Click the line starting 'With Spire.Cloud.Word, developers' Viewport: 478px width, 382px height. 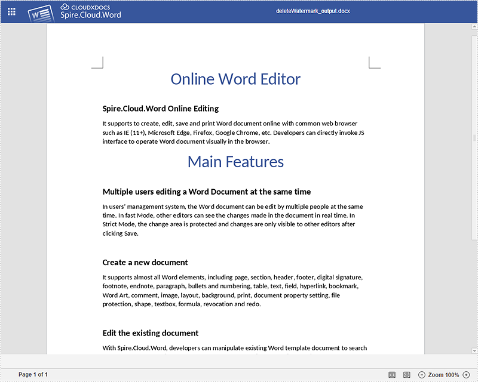(235, 348)
